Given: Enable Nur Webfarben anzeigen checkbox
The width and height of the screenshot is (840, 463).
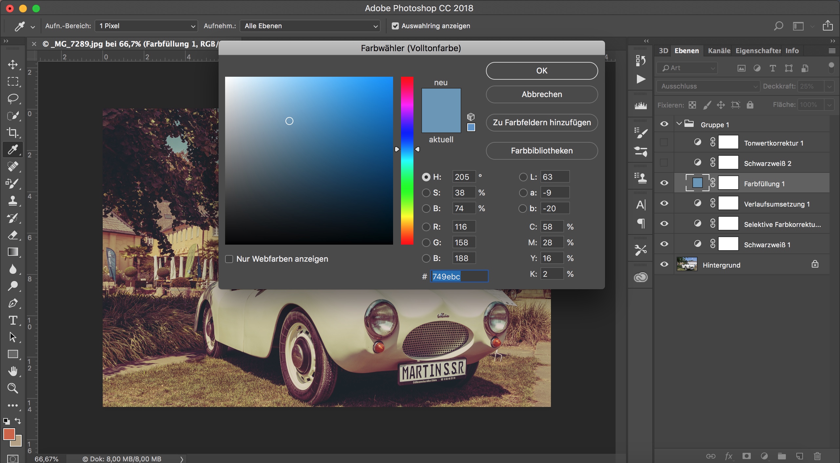Looking at the screenshot, I should coord(229,259).
